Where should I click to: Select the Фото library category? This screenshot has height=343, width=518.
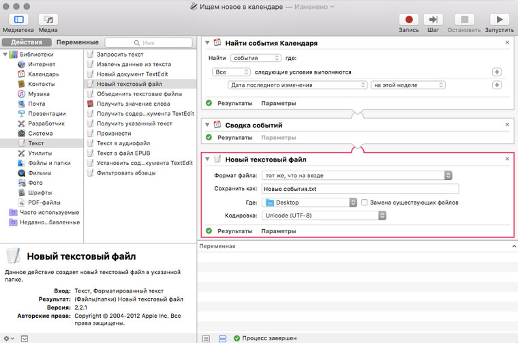tap(35, 183)
